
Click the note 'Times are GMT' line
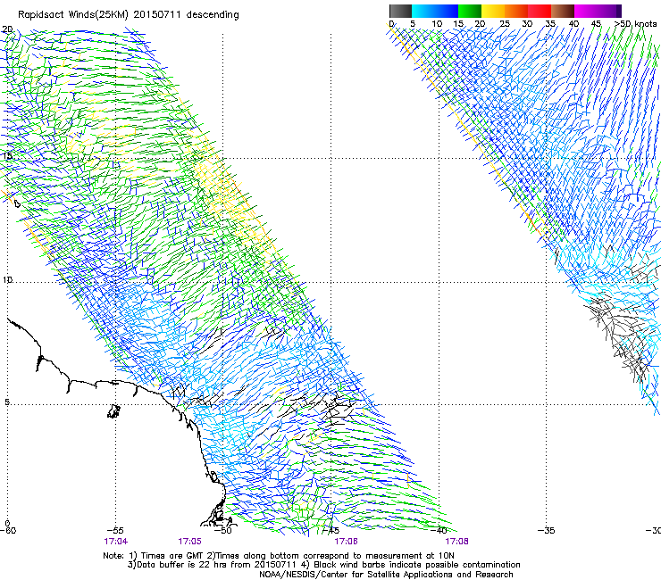(x=279, y=556)
